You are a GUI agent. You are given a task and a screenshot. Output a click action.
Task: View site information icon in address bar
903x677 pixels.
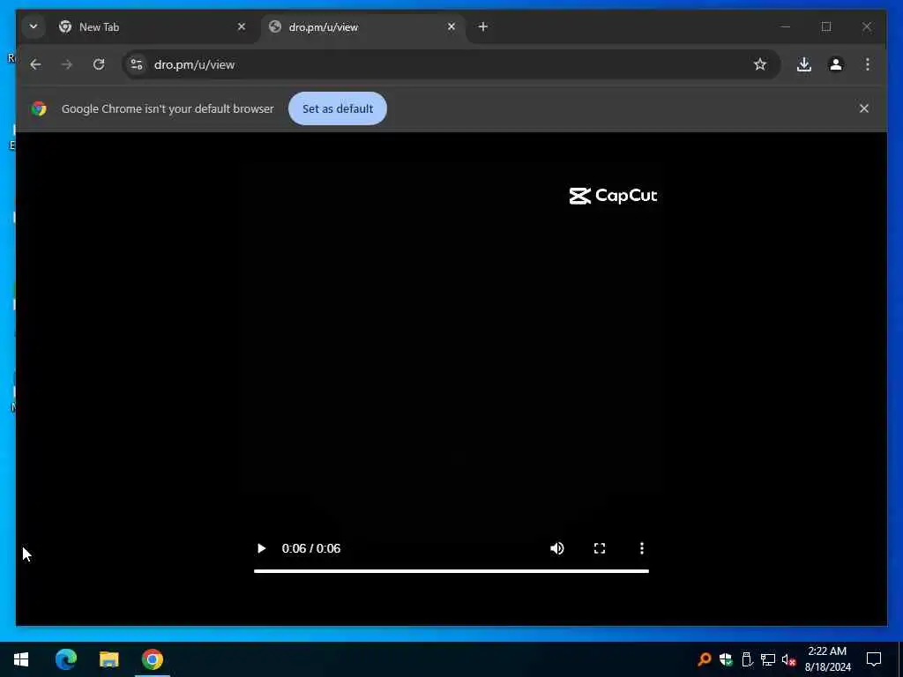(x=137, y=64)
